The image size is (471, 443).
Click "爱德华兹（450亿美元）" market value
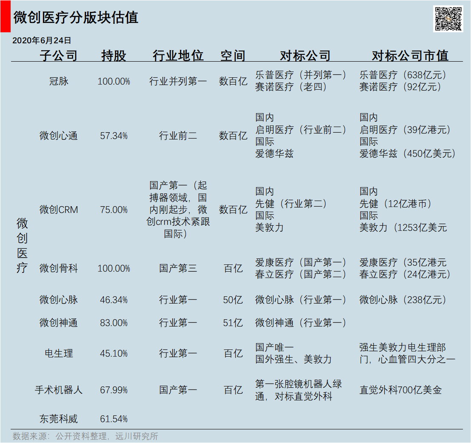click(x=408, y=153)
